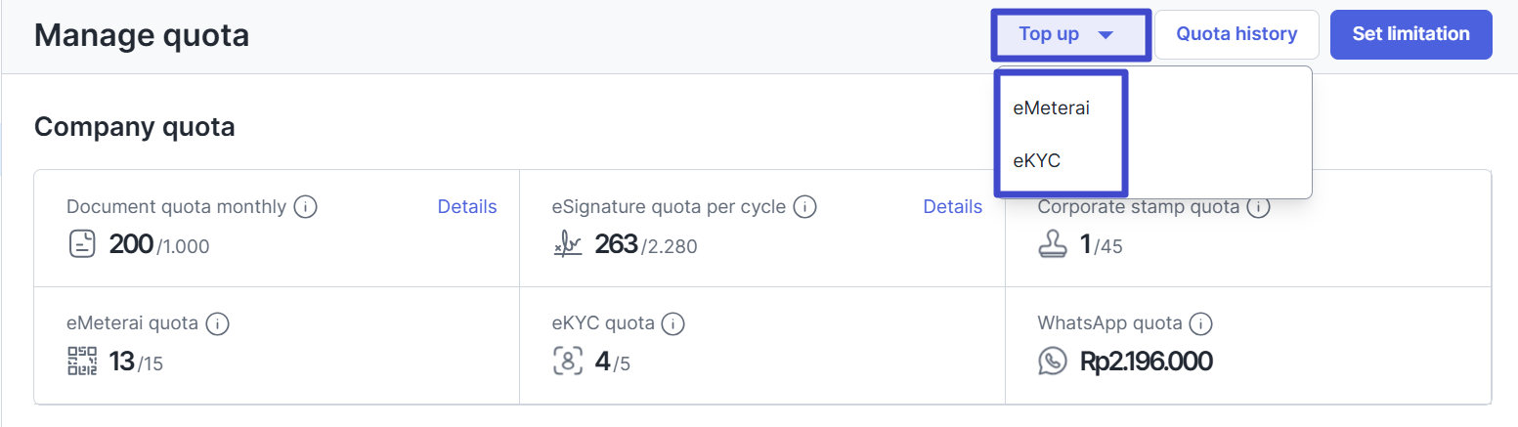
Task: Click info icon beside Corporate stamp quota
Action: pos(1259,207)
